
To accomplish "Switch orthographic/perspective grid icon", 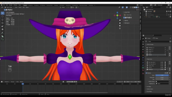I will click(120, 28).
